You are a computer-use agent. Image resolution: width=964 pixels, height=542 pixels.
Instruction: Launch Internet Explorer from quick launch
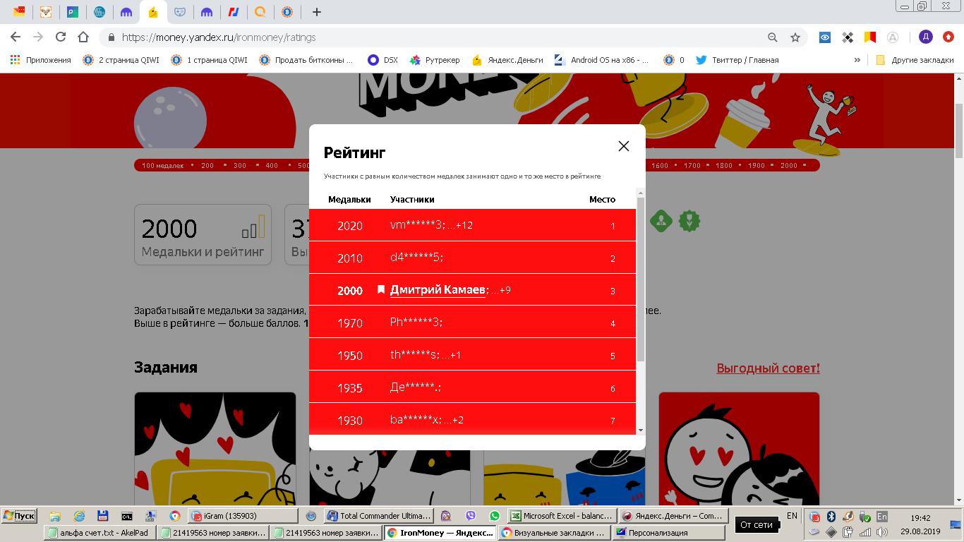coord(80,516)
